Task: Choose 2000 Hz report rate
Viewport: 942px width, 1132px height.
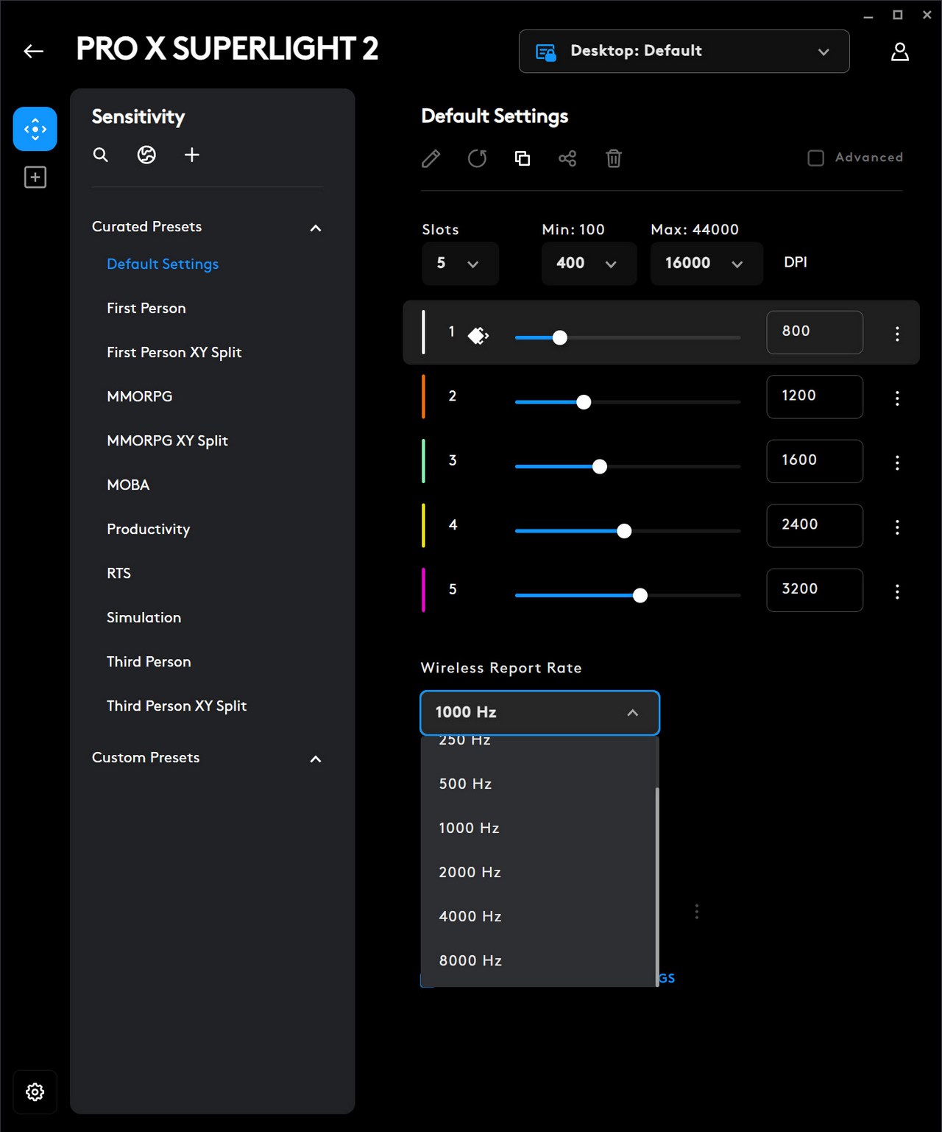Action: (x=538, y=872)
